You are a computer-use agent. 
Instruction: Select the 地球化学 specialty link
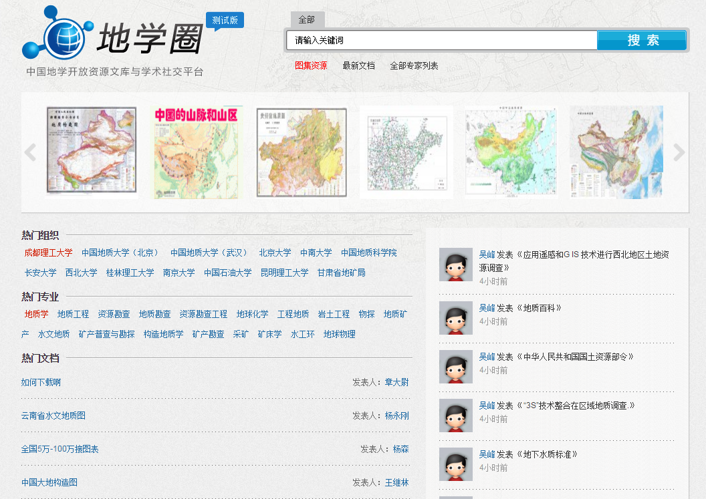[252, 314]
